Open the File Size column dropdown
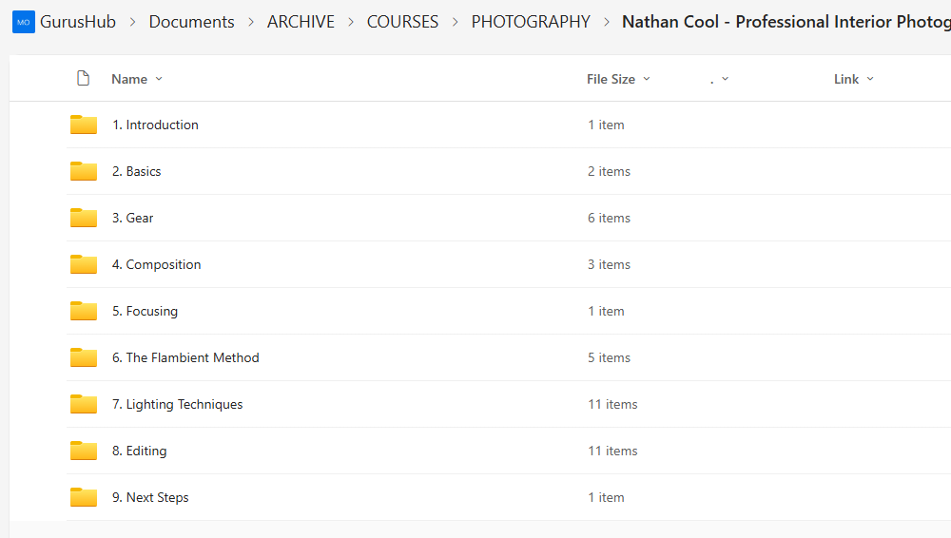Image resolution: width=951 pixels, height=538 pixels. click(618, 79)
